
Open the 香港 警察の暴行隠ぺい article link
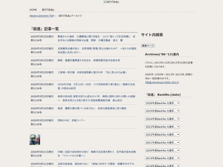click(92, 108)
